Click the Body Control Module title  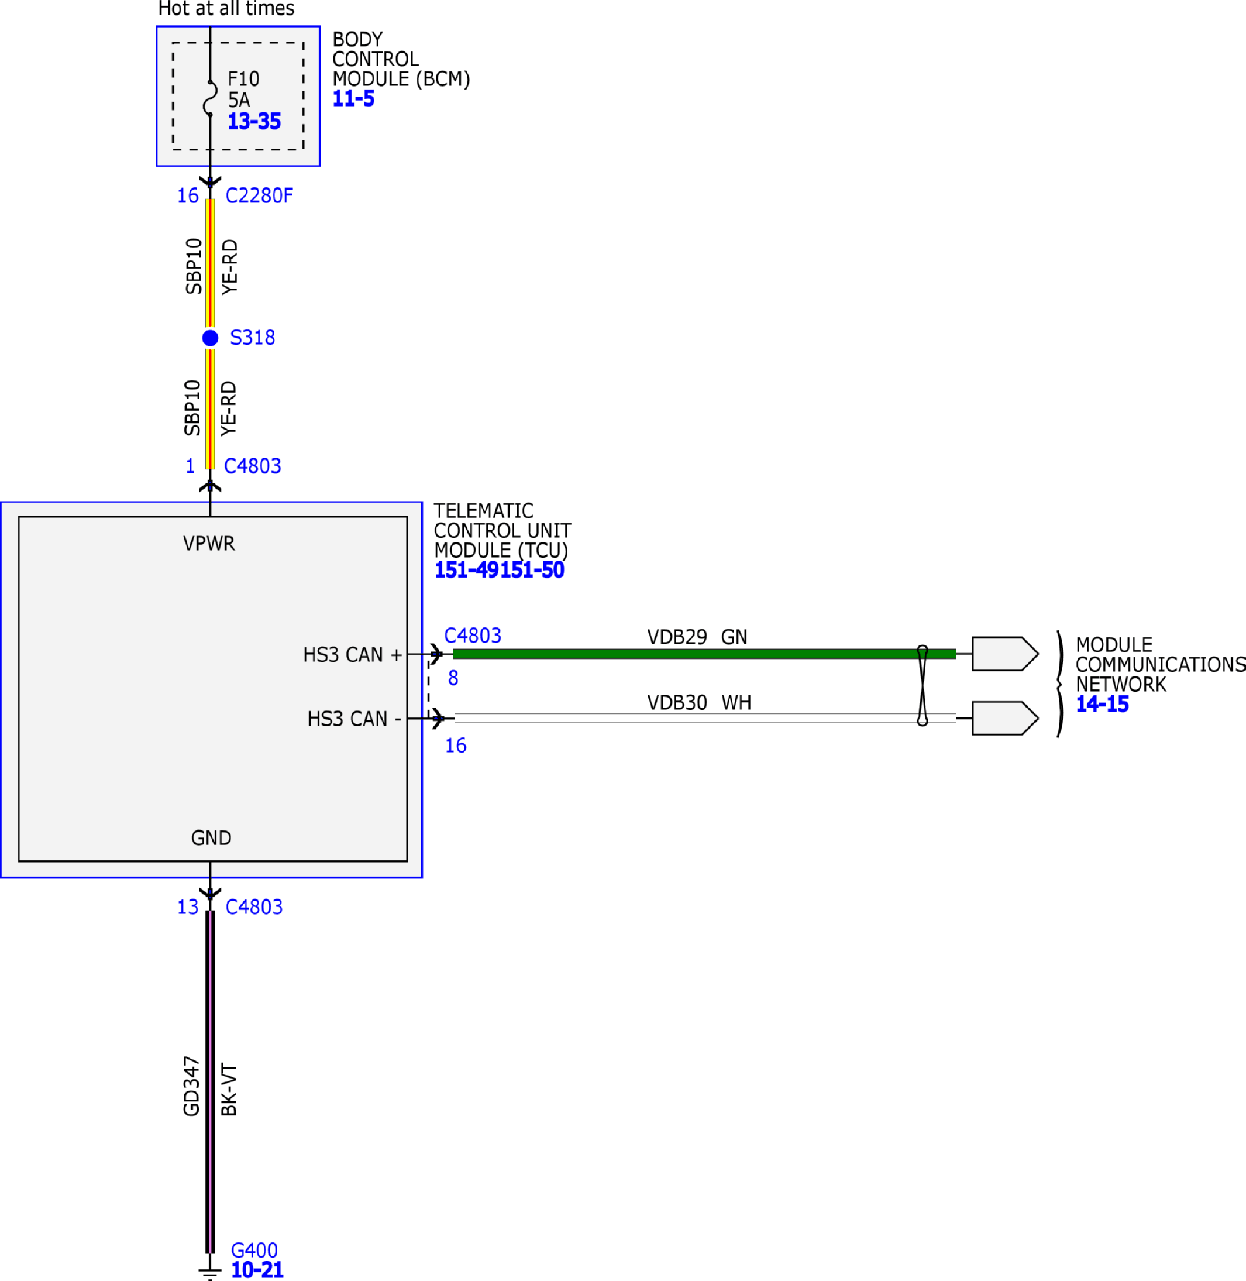tap(401, 60)
